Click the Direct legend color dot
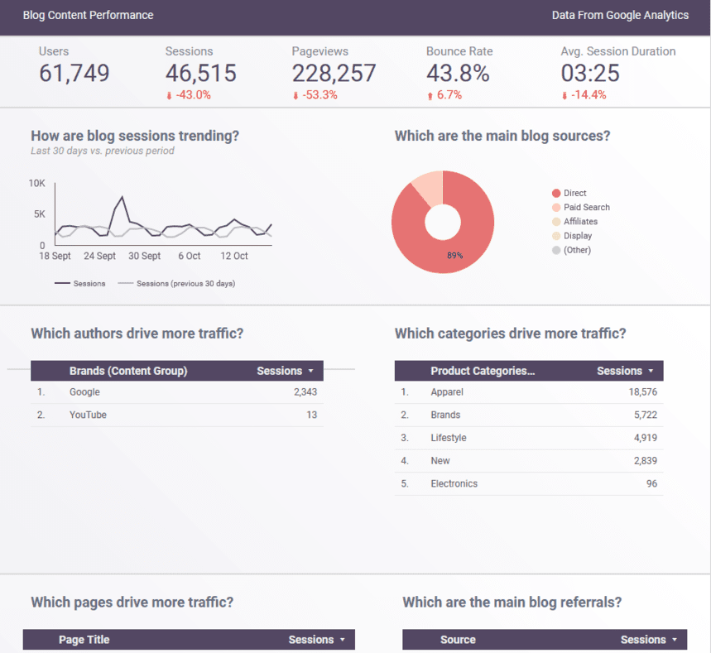Viewport: 711px width, 653px height. (x=556, y=193)
